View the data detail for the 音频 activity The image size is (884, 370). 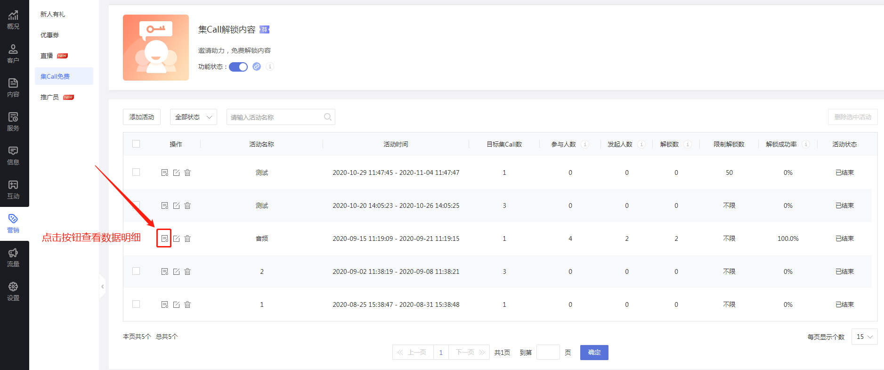coord(165,238)
